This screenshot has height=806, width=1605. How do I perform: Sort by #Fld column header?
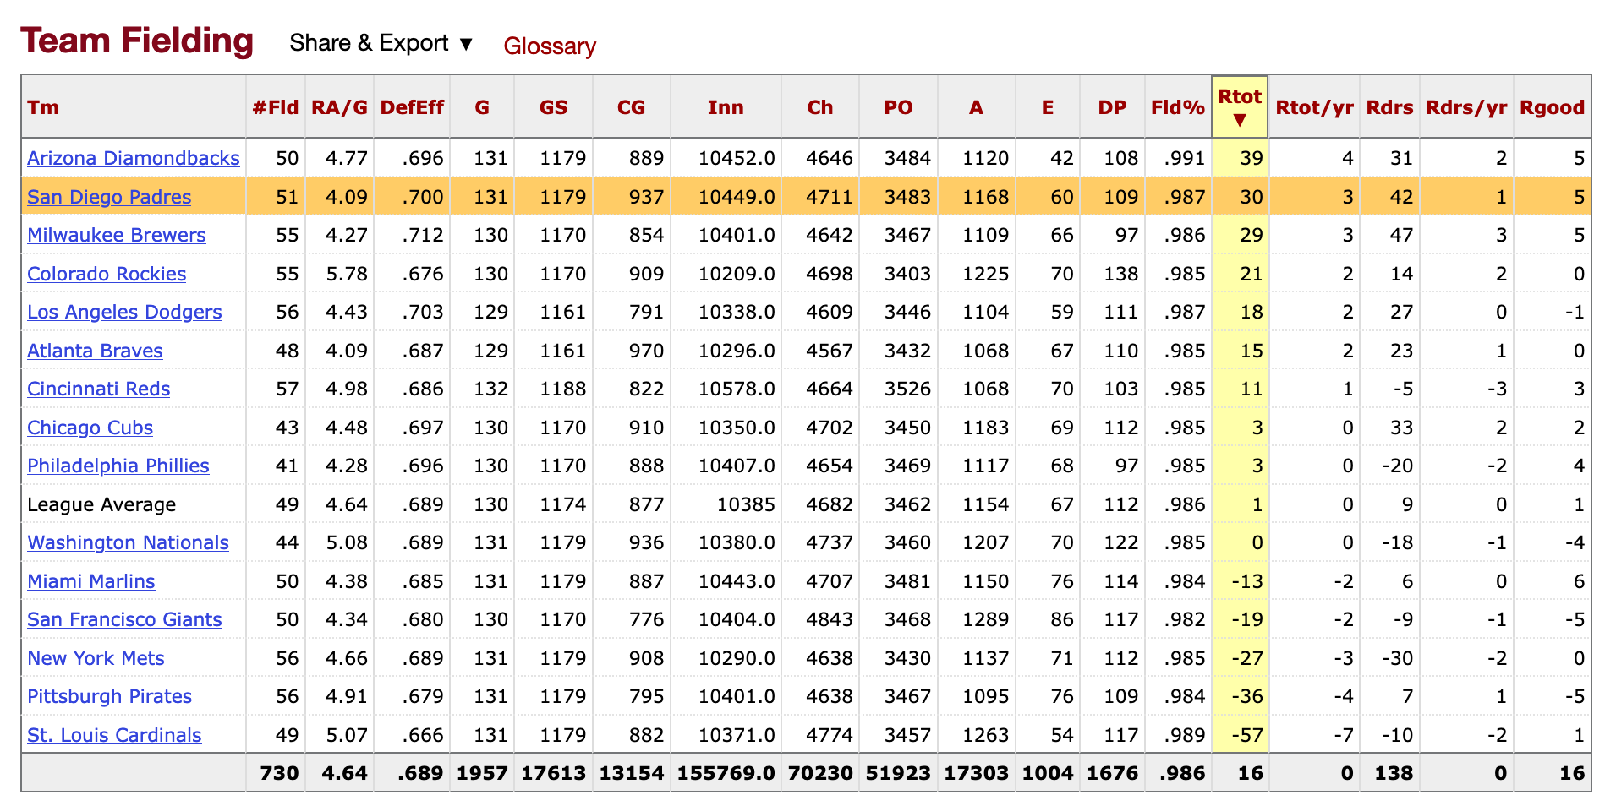click(276, 107)
